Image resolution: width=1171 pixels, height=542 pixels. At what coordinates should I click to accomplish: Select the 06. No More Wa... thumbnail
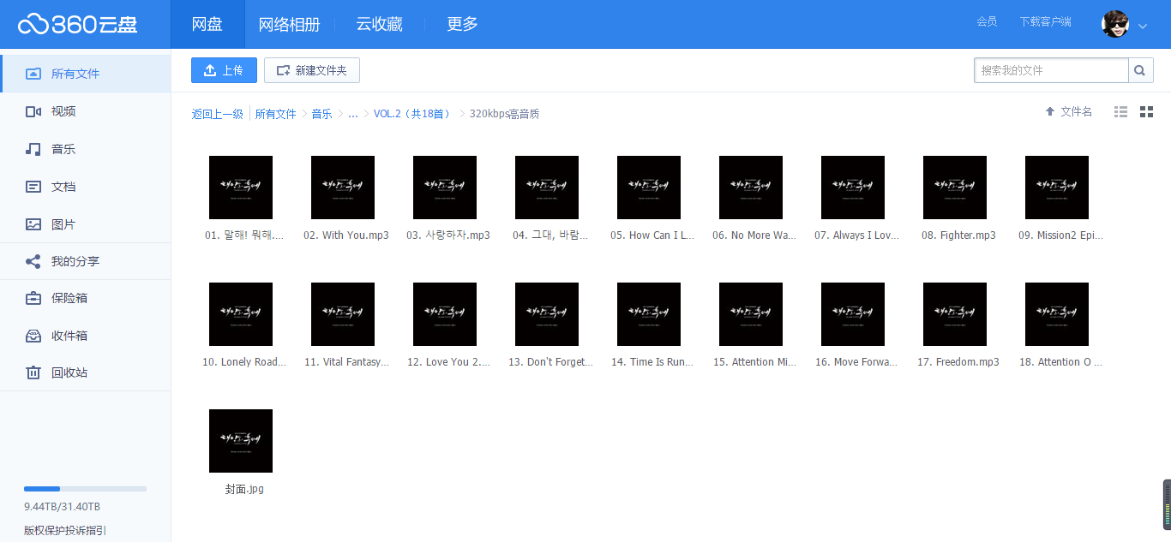pyautogui.click(x=751, y=188)
